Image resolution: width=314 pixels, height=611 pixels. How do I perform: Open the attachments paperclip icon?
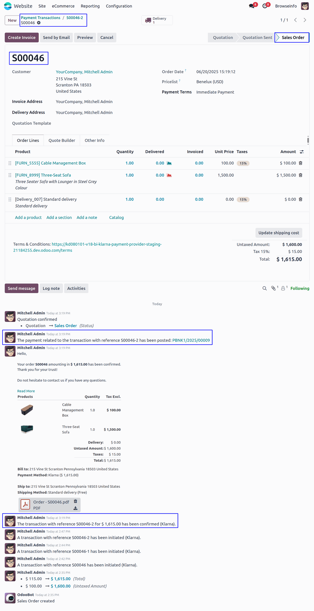pos(274,288)
